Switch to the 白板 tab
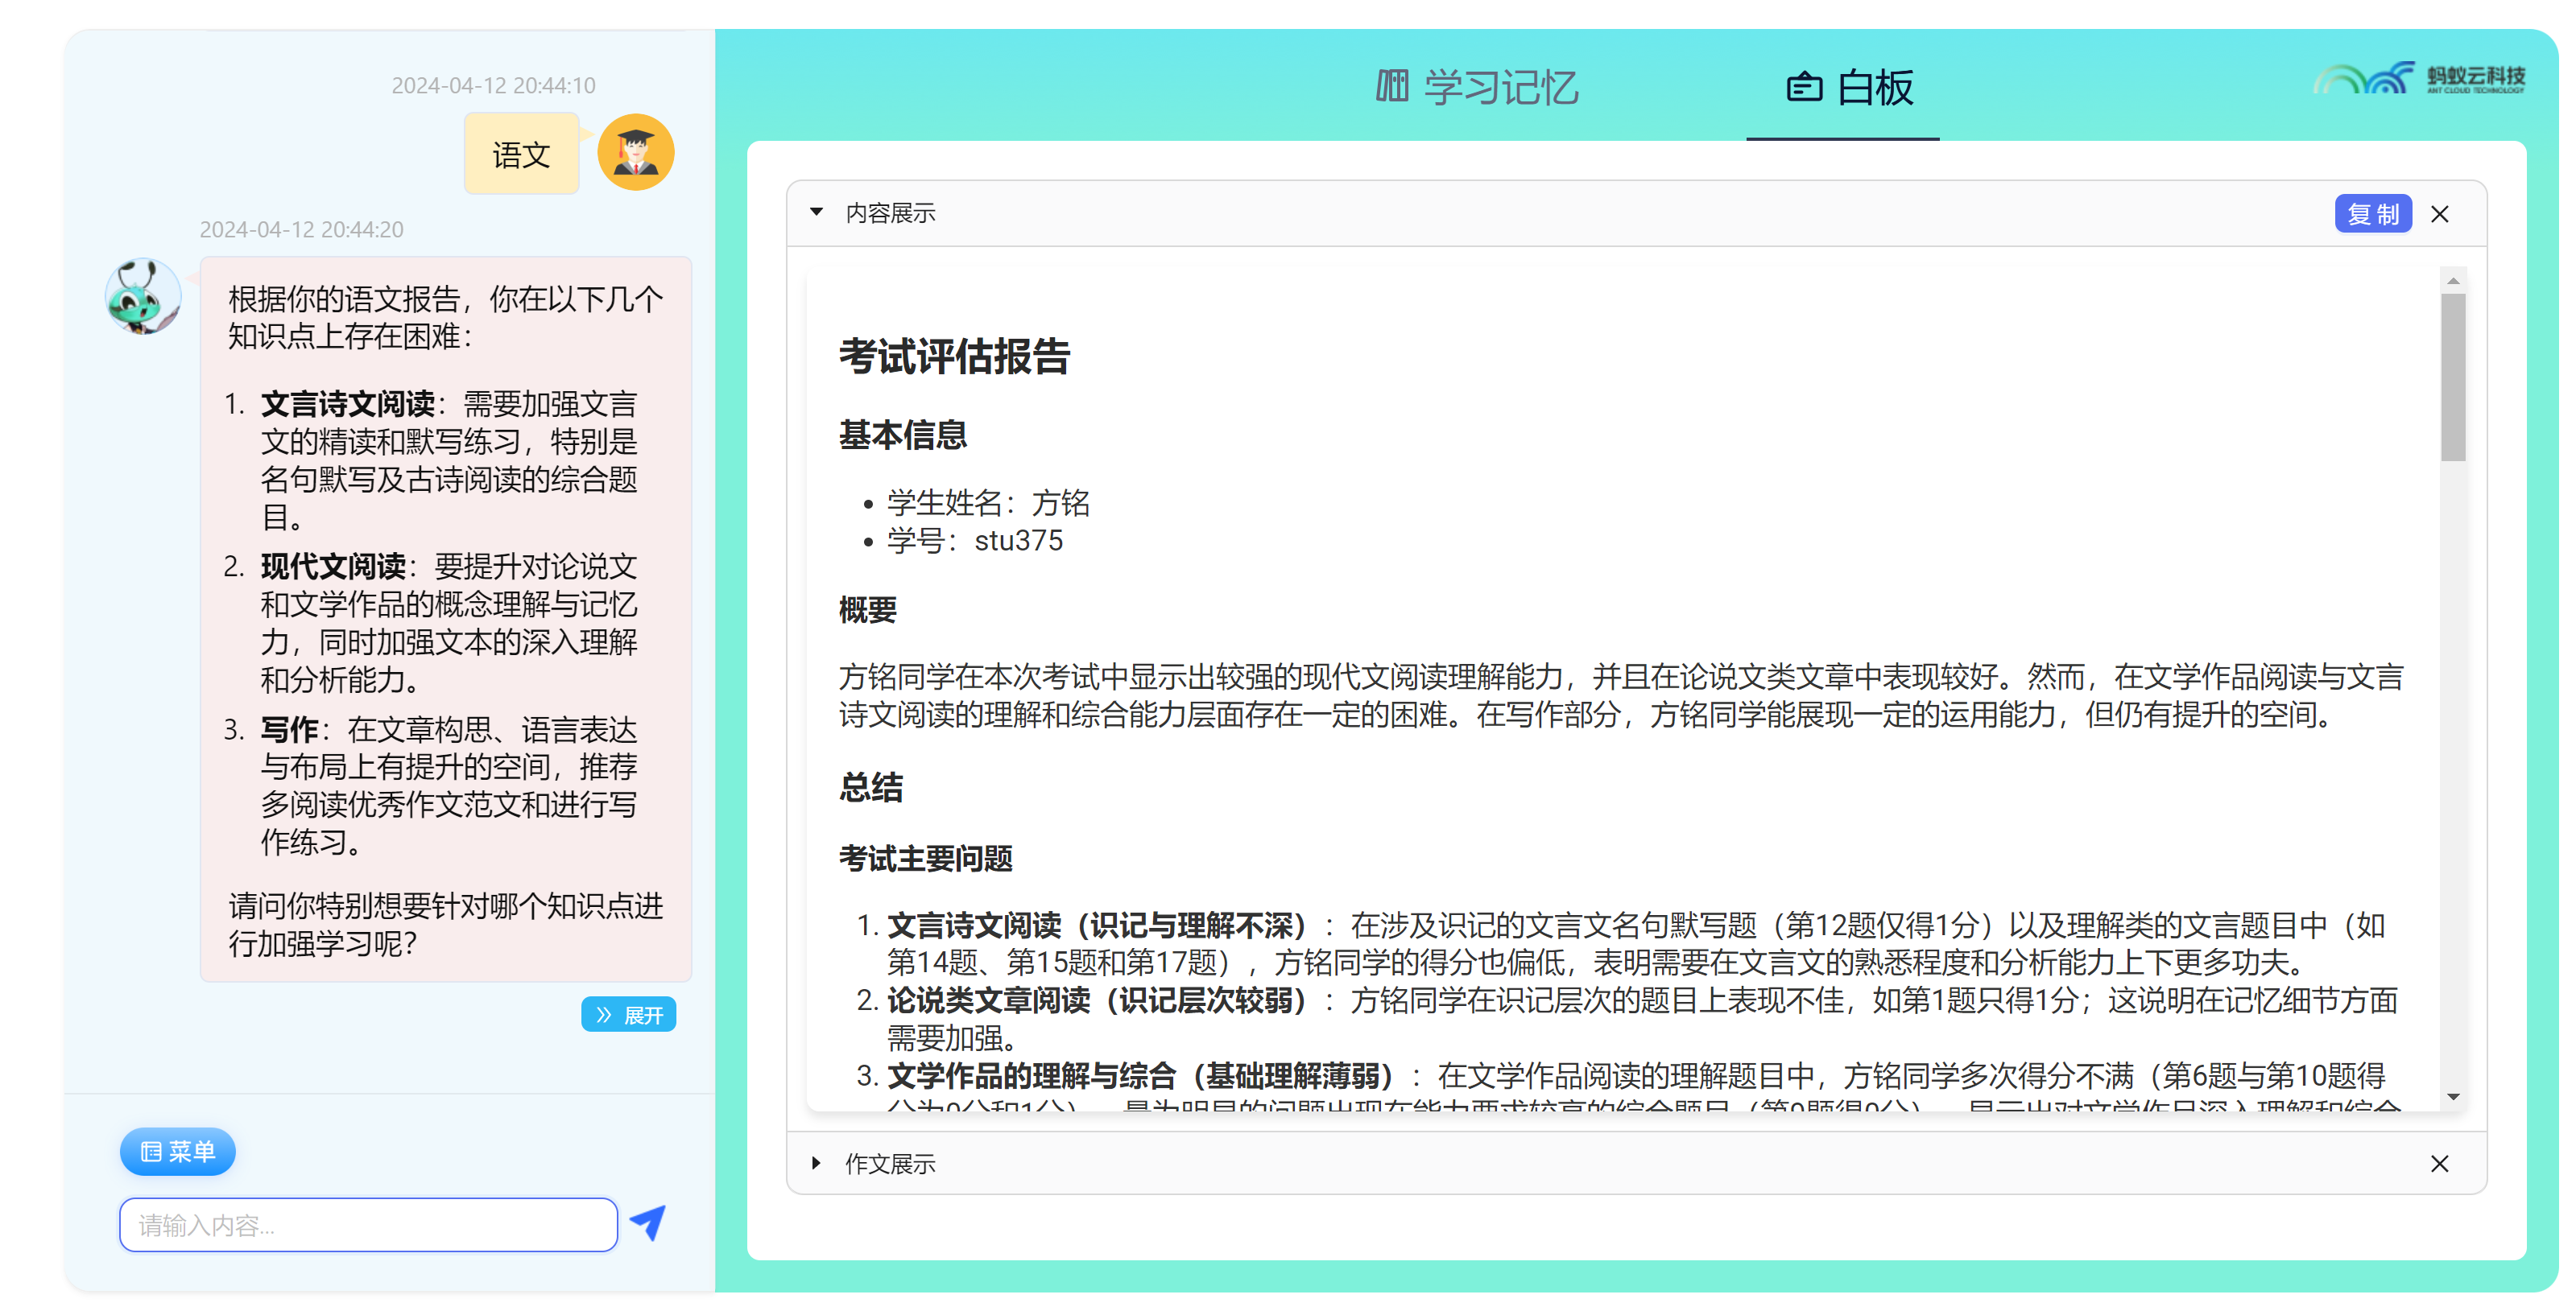Image resolution: width=2576 pixels, height=1311 pixels. coord(1850,88)
